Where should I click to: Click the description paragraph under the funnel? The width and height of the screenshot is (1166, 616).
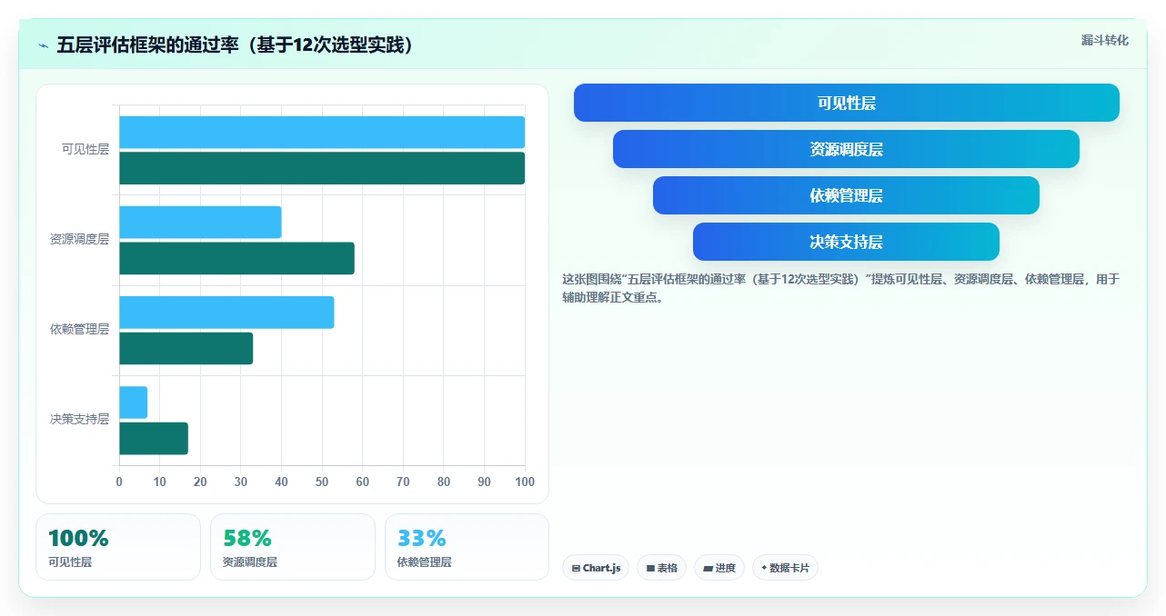[x=841, y=288]
